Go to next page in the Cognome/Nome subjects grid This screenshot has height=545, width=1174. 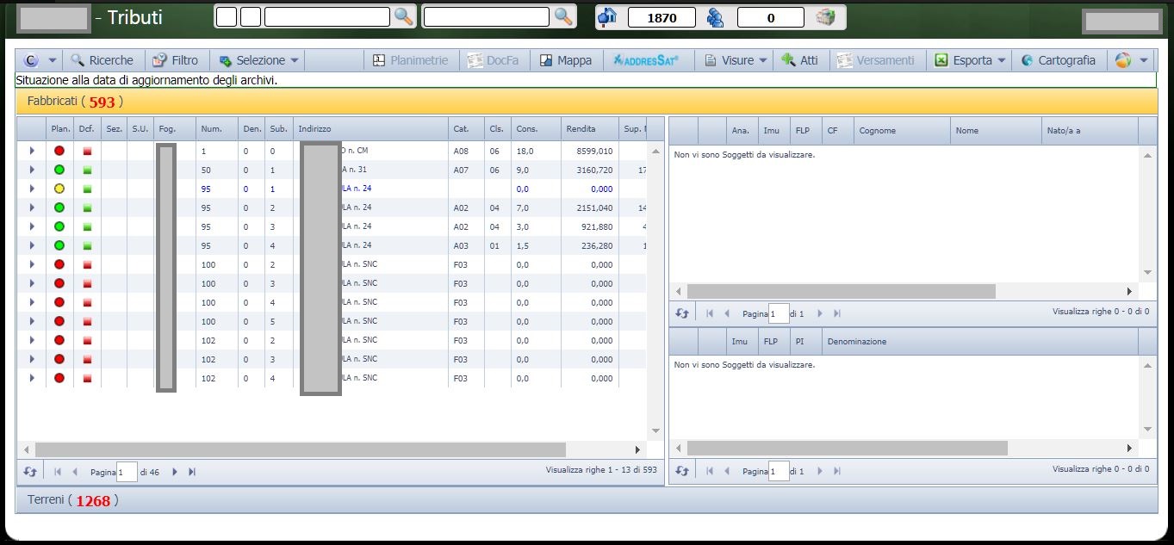pos(819,314)
